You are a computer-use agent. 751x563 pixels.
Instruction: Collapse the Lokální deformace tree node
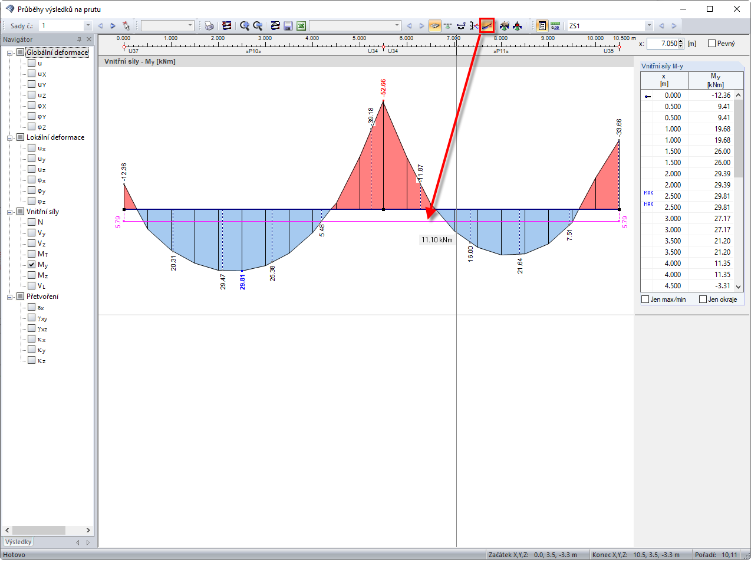coord(10,137)
